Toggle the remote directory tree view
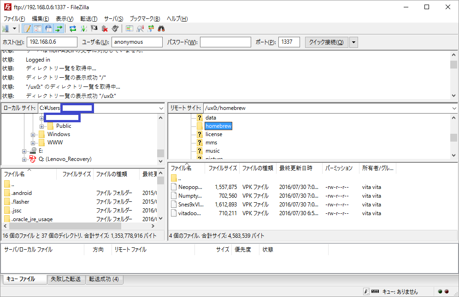459x297 pixels. [48, 29]
